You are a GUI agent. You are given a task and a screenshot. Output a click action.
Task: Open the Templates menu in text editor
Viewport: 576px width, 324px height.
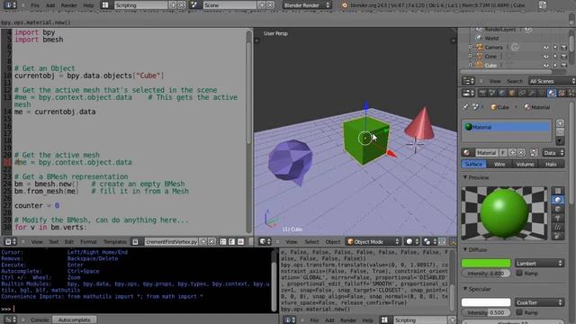[115, 241]
